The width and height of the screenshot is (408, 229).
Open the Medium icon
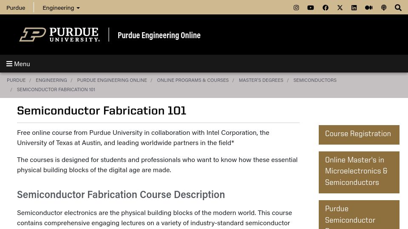pyautogui.click(x=369, y=8)
